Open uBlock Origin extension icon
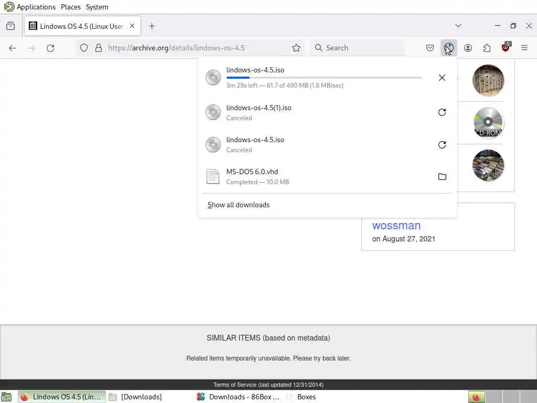537x403 pixels. [506, 47]
